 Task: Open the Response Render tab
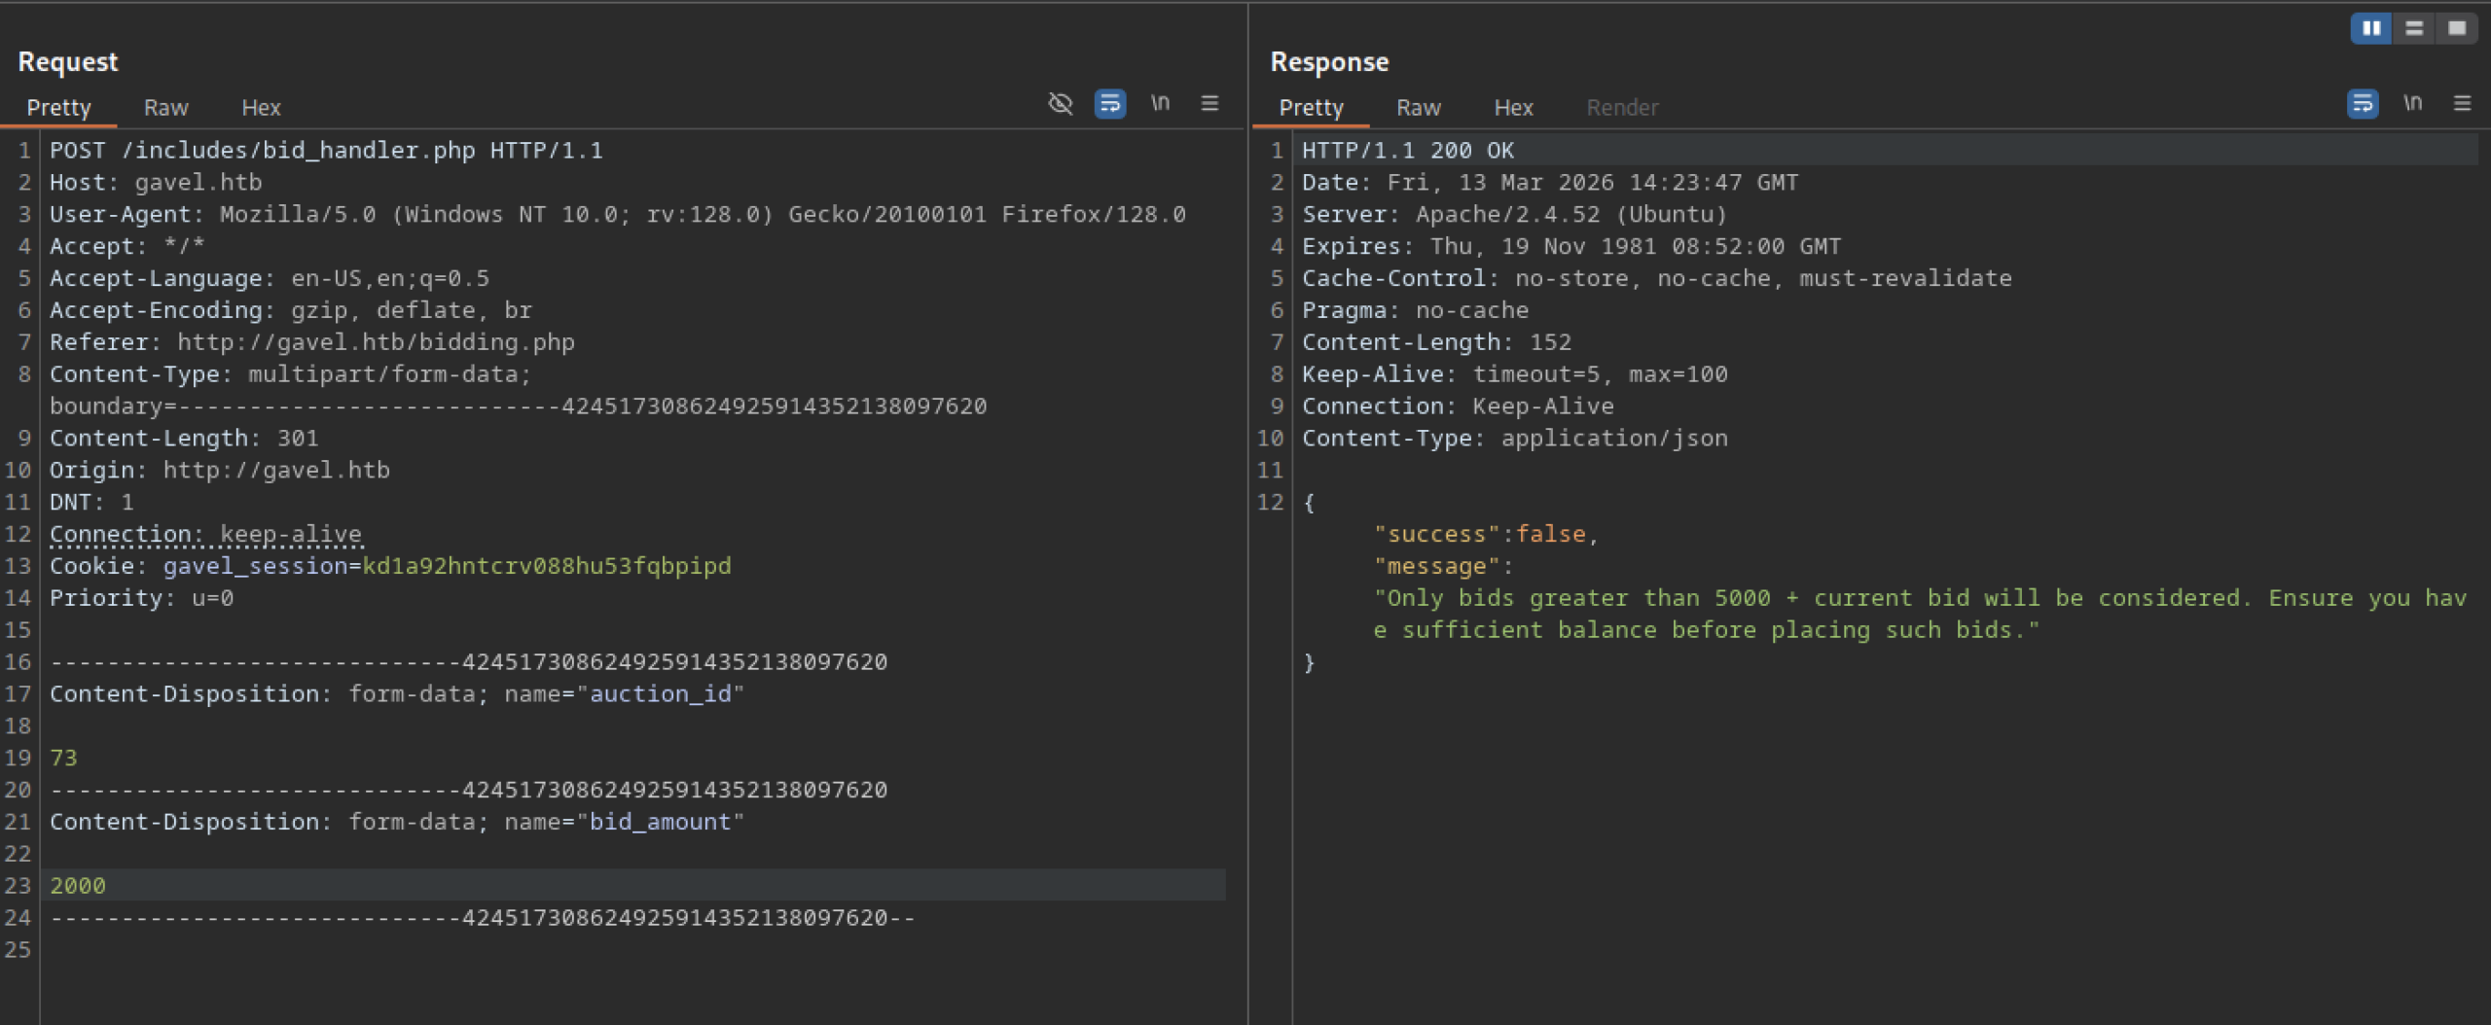click(1622, 108)
